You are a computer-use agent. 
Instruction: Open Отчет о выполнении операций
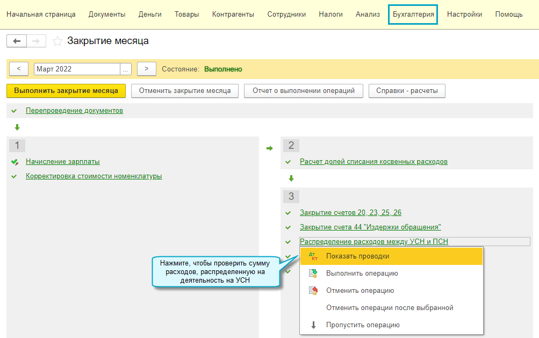click(x=304, y=91)
